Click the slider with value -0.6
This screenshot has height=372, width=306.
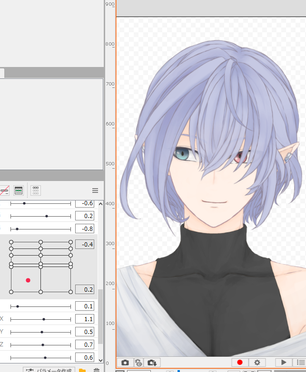40,203
